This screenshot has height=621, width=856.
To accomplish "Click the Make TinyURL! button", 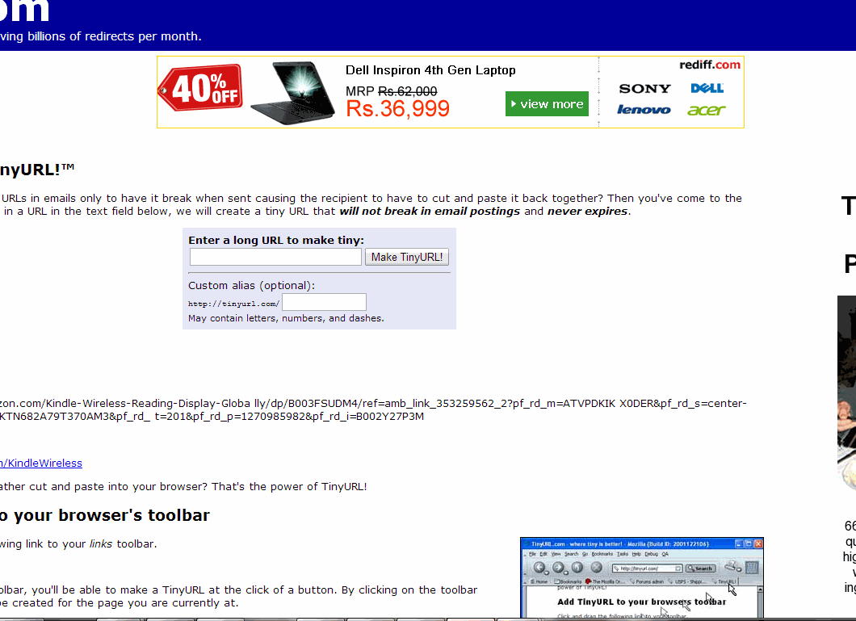I will (x=407, y=257).
